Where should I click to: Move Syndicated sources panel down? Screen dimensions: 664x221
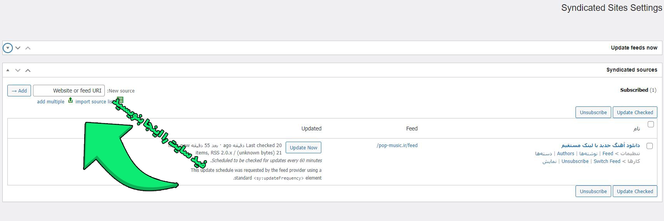coord(18,70)
